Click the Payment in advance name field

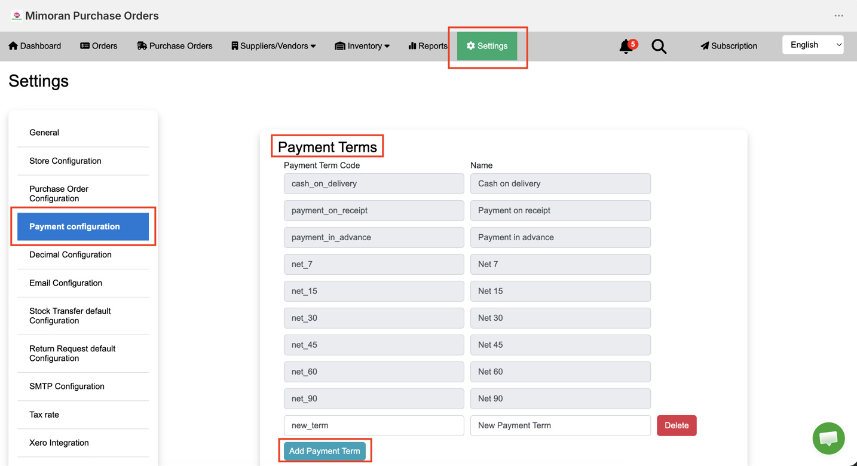[x=561, y=237]
